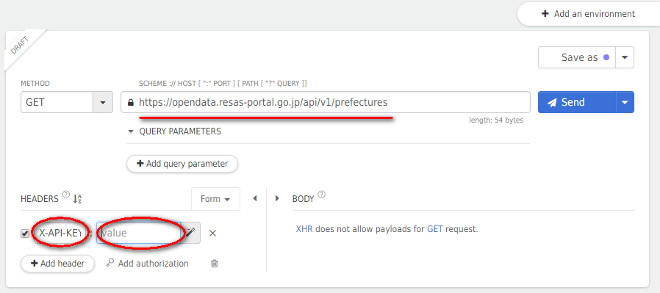Uncheck the X-API-KEY header checkbox

click(x=25, y=234)
